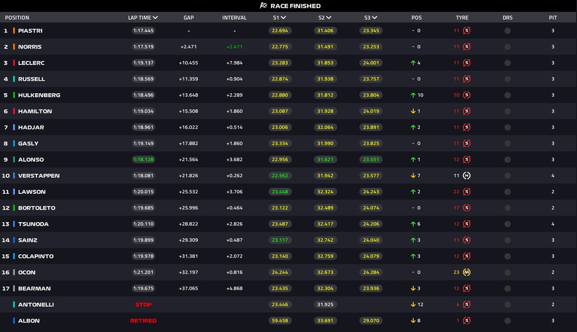Open the S1 sector column dropdown
This screenshot has height=332, width=577.
click(283, 18)
